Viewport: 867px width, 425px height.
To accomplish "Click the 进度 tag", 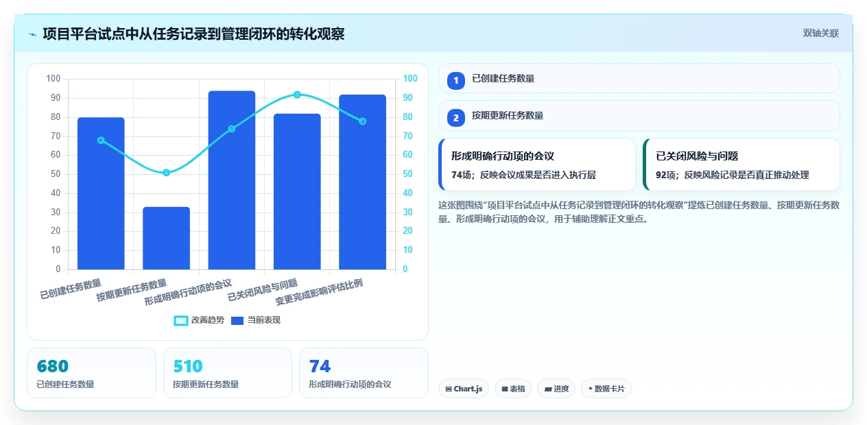I will pyautogui.click(x=556, y=389).
